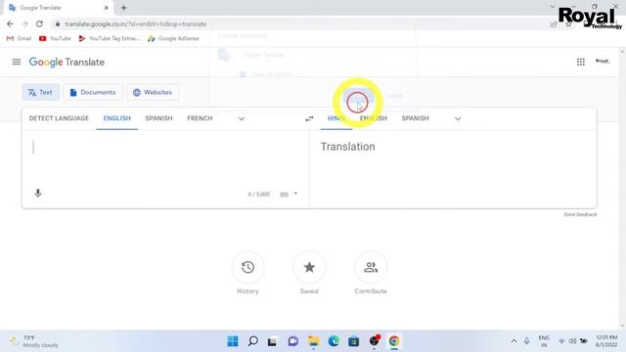Select the Text translation mode
This screenshot has height=352, width=626.
41,92
